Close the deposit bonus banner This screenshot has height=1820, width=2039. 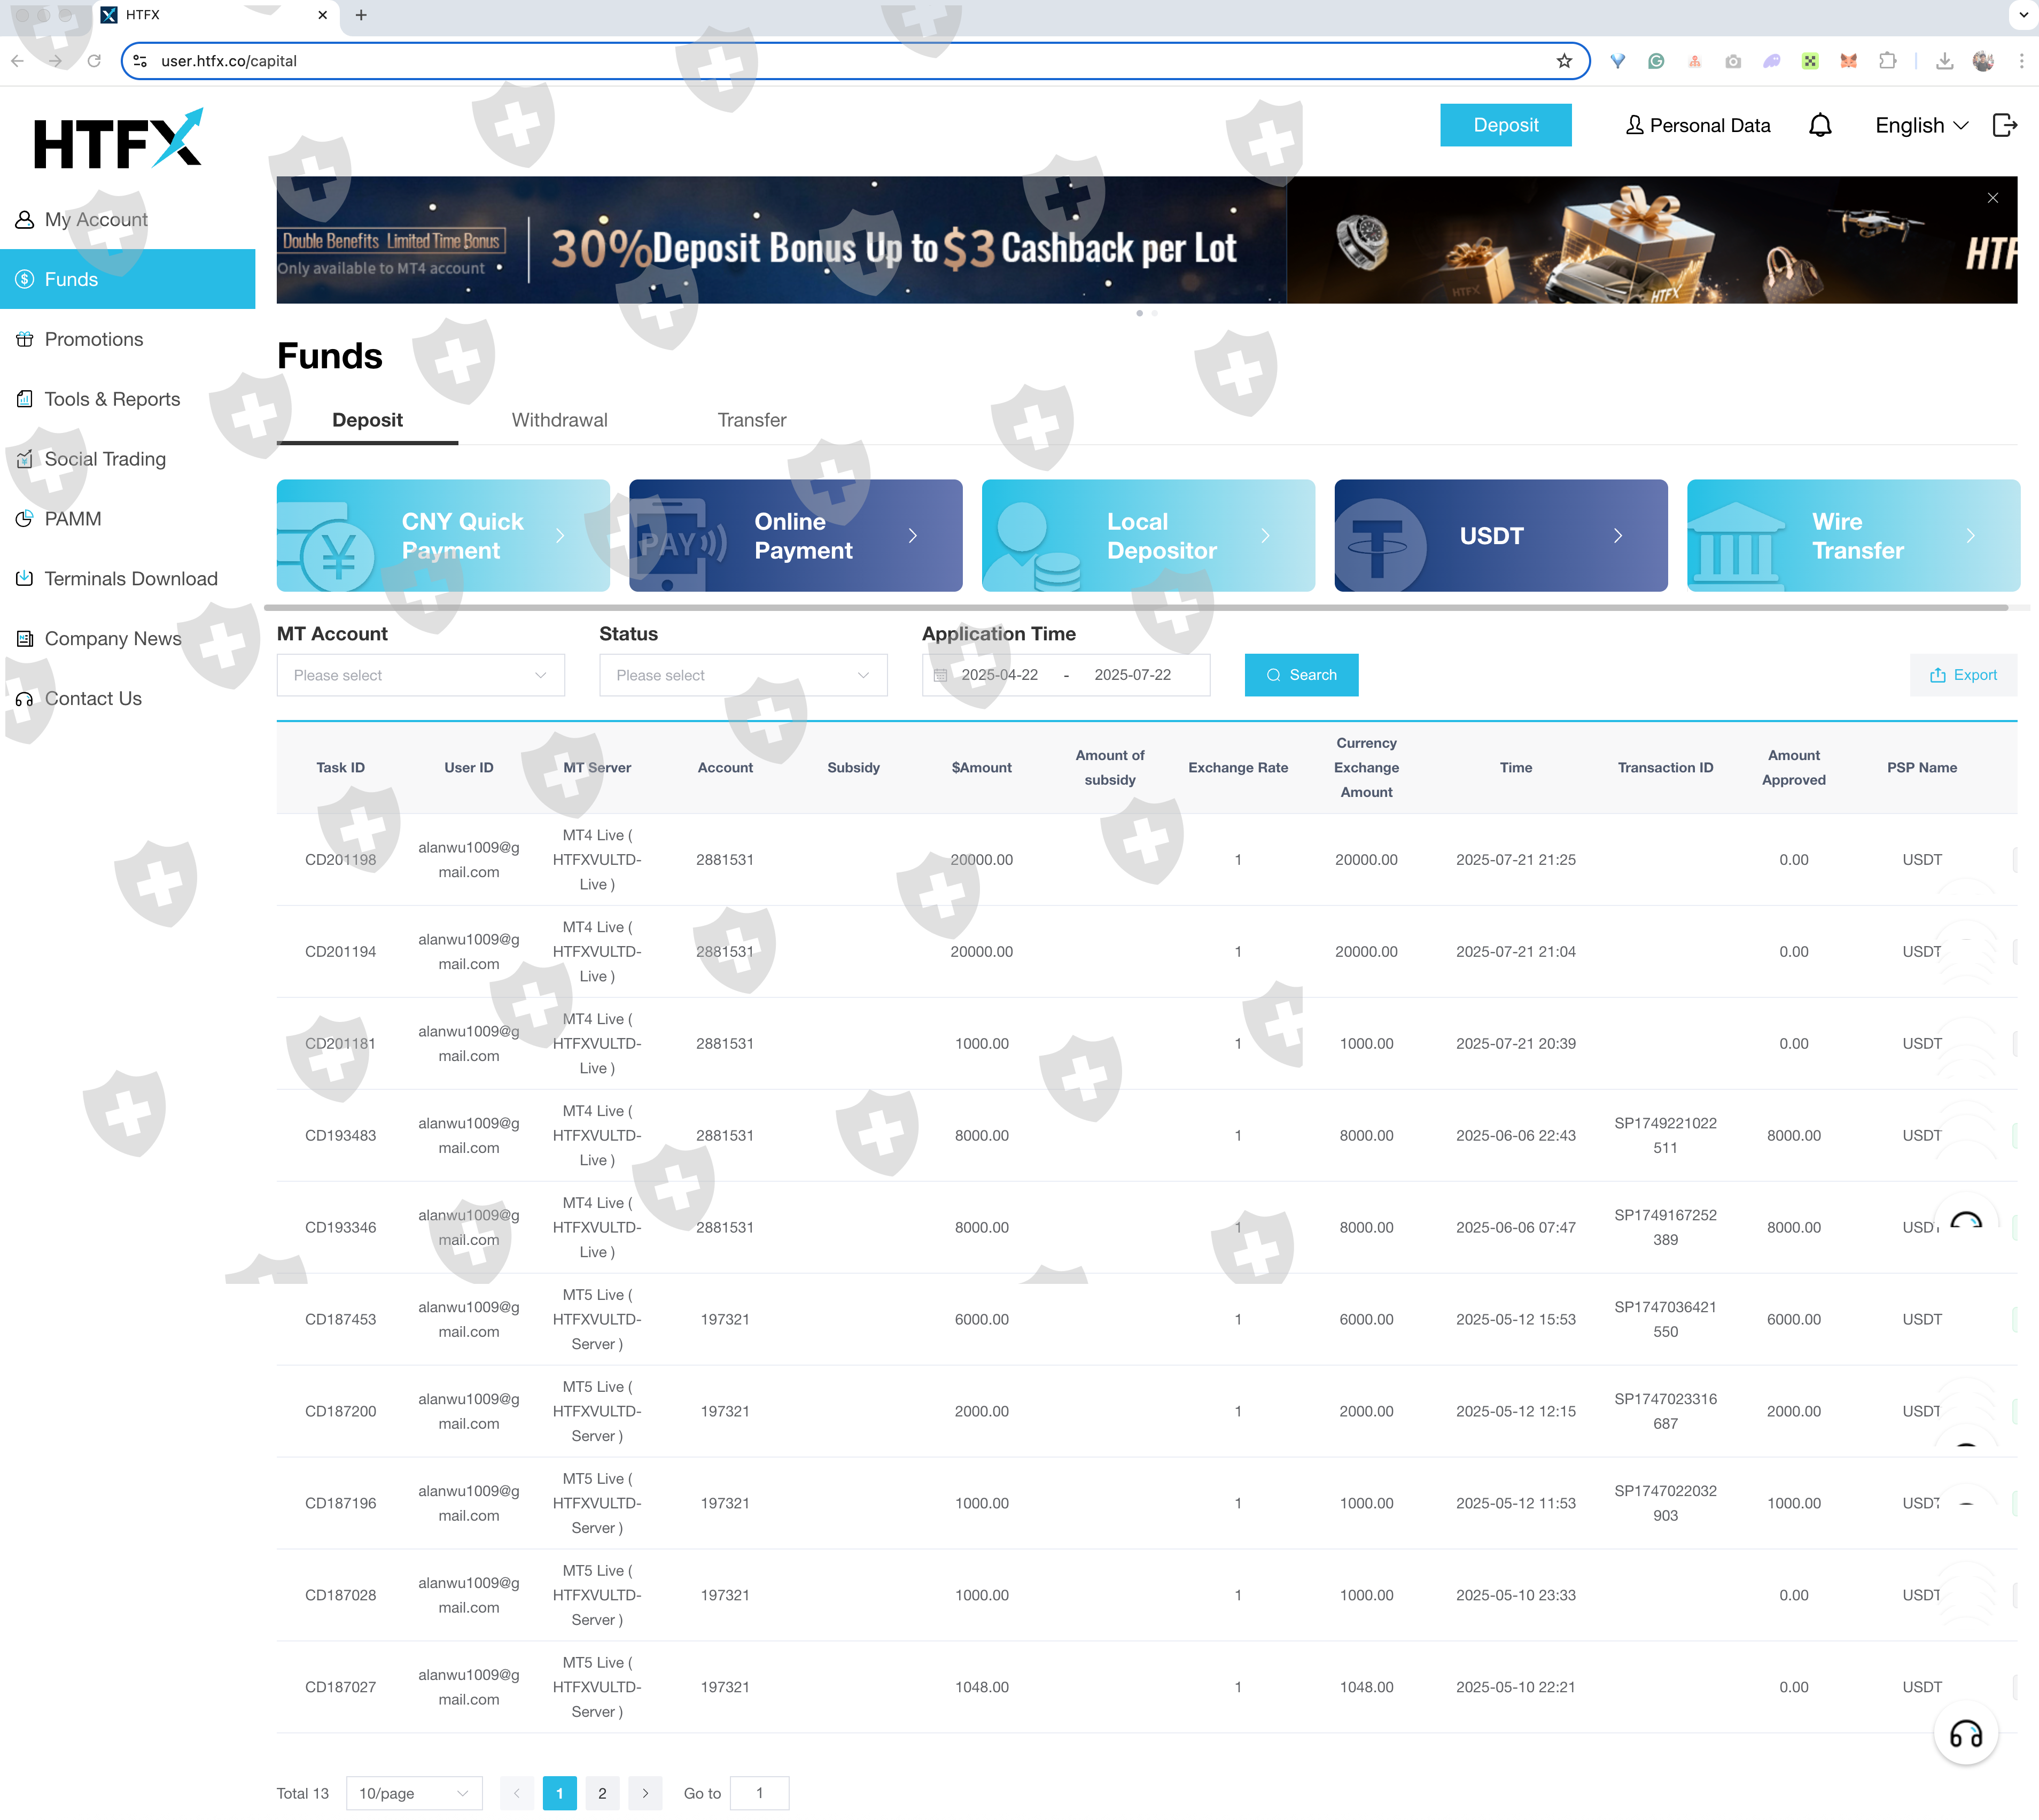1992,198
